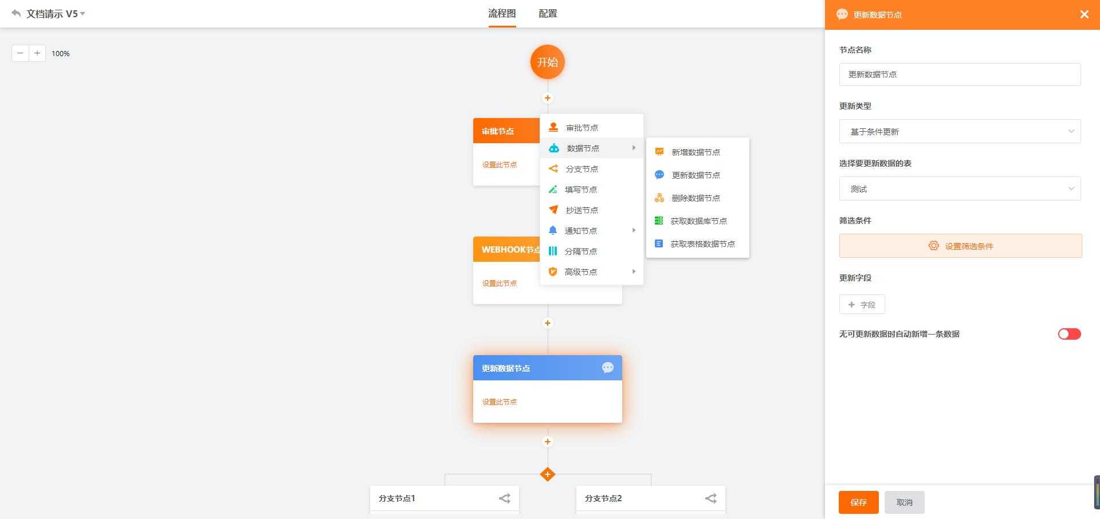Select 数据节点 in the add-node menu

click(x=592, y=148)
